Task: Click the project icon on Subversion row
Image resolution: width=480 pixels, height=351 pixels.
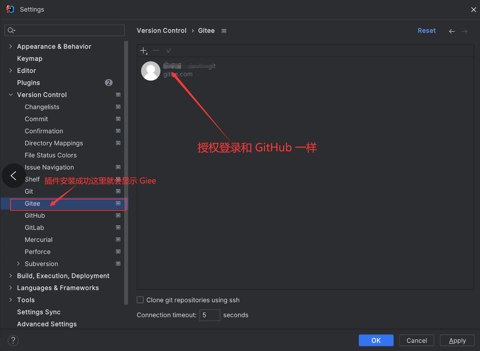Action: coord(118,264)
